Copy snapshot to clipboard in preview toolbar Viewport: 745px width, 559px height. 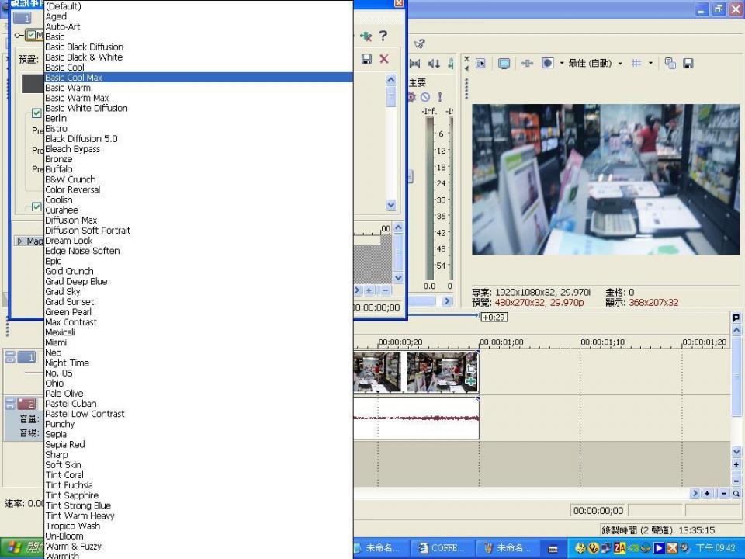click(x=670, y=63)
